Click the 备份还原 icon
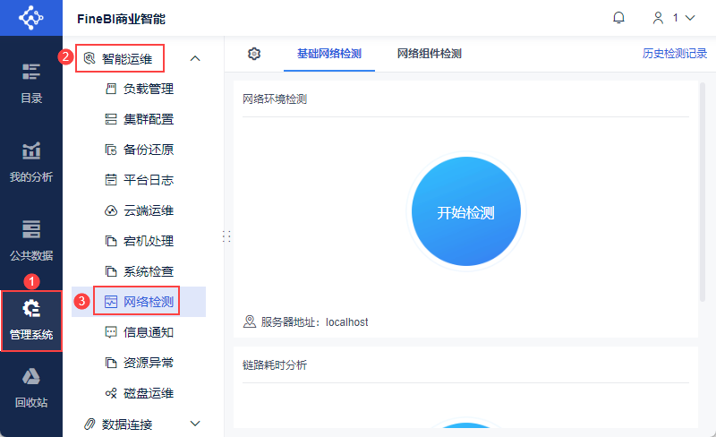The width and height of the screenshot is (716, 437). pyautogui.click(x=111, y=150)
